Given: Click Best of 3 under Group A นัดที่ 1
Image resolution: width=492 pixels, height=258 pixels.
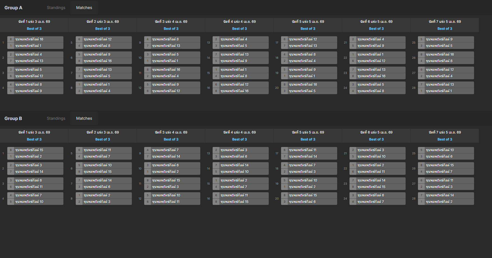Looking at the screenshot, I should click(x=34, y=29).
